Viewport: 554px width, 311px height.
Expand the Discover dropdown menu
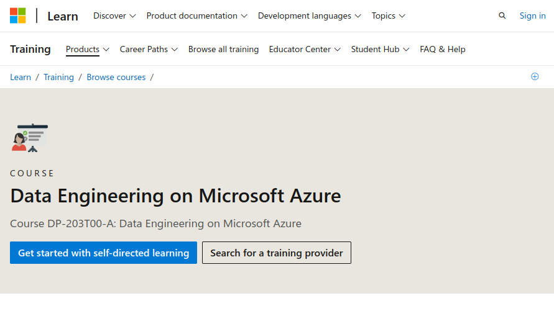[114, 16]
